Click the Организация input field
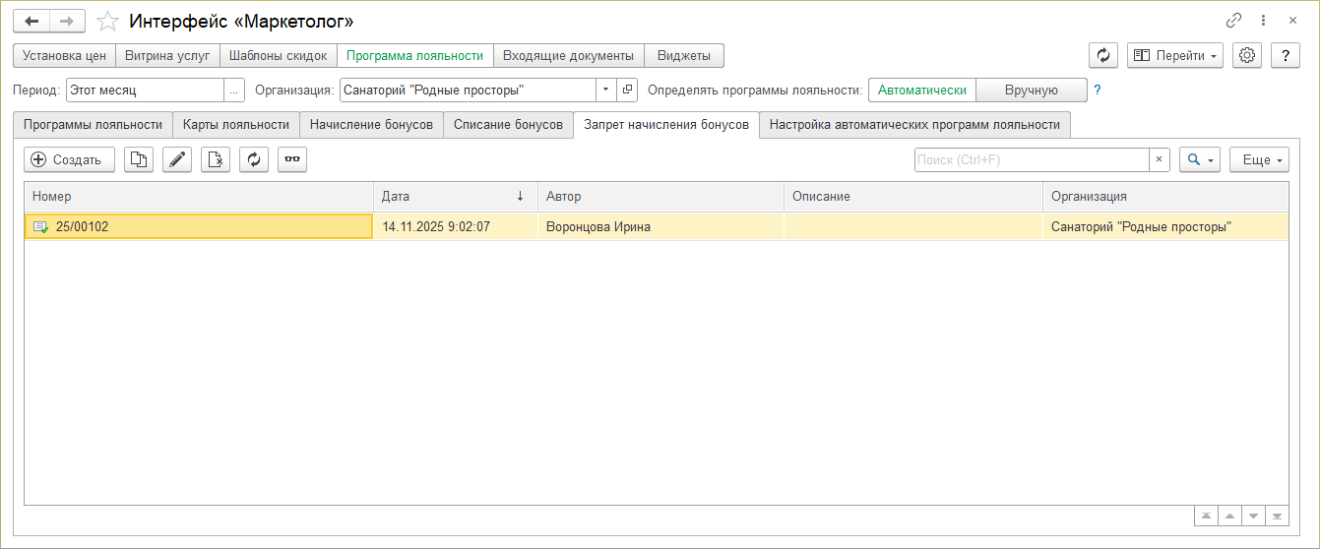The height and width of the screenshot is (549, 1320). pyautogui.click(x=469, y=90)
